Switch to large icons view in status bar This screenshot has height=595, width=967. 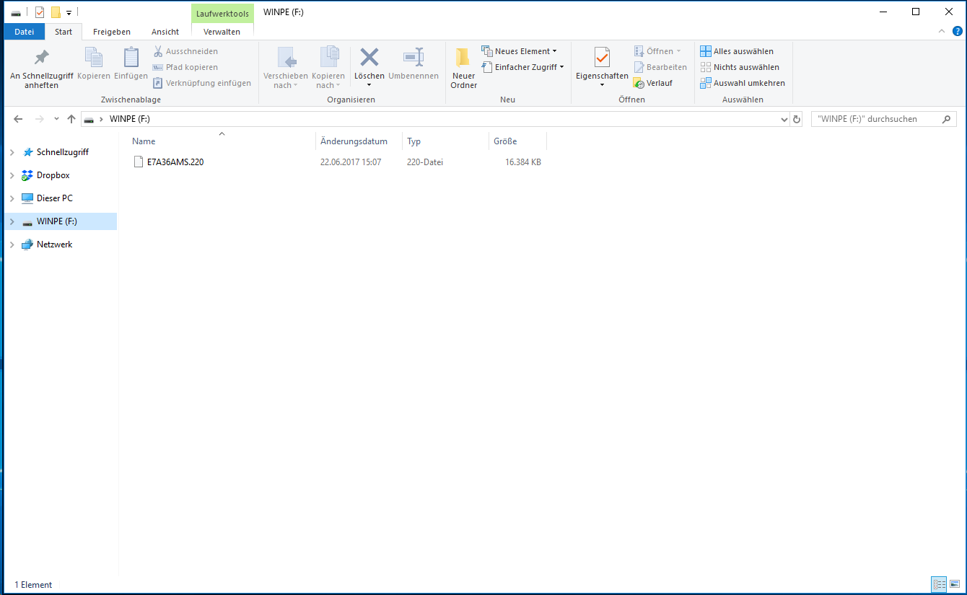955,584
